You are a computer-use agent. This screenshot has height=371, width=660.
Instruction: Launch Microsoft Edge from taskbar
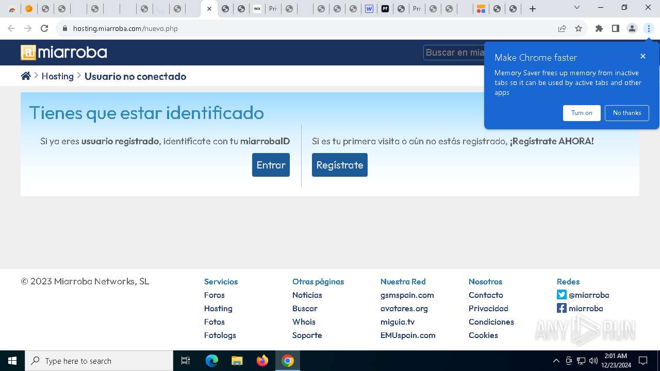tap(212, 361)
